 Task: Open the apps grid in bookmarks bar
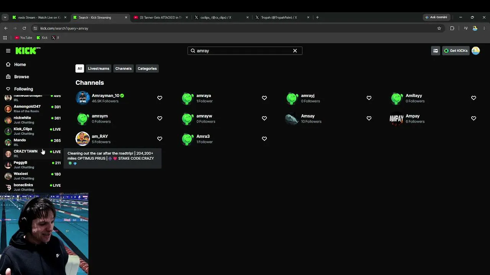point(5,38)
